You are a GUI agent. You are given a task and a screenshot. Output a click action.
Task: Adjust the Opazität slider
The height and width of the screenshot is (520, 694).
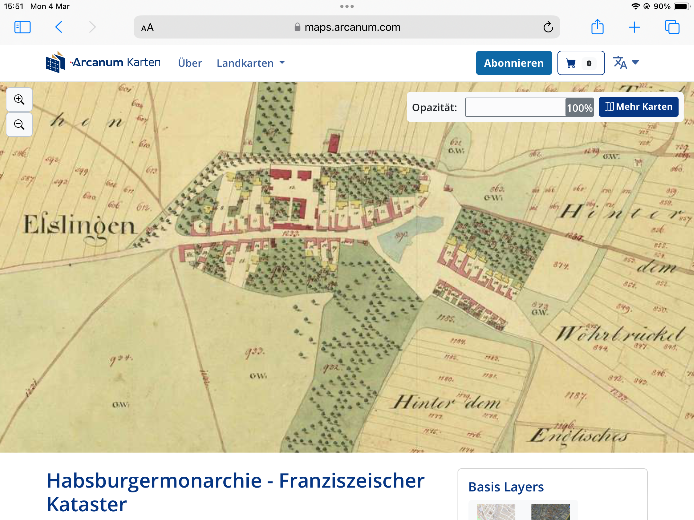pos(529,107)
